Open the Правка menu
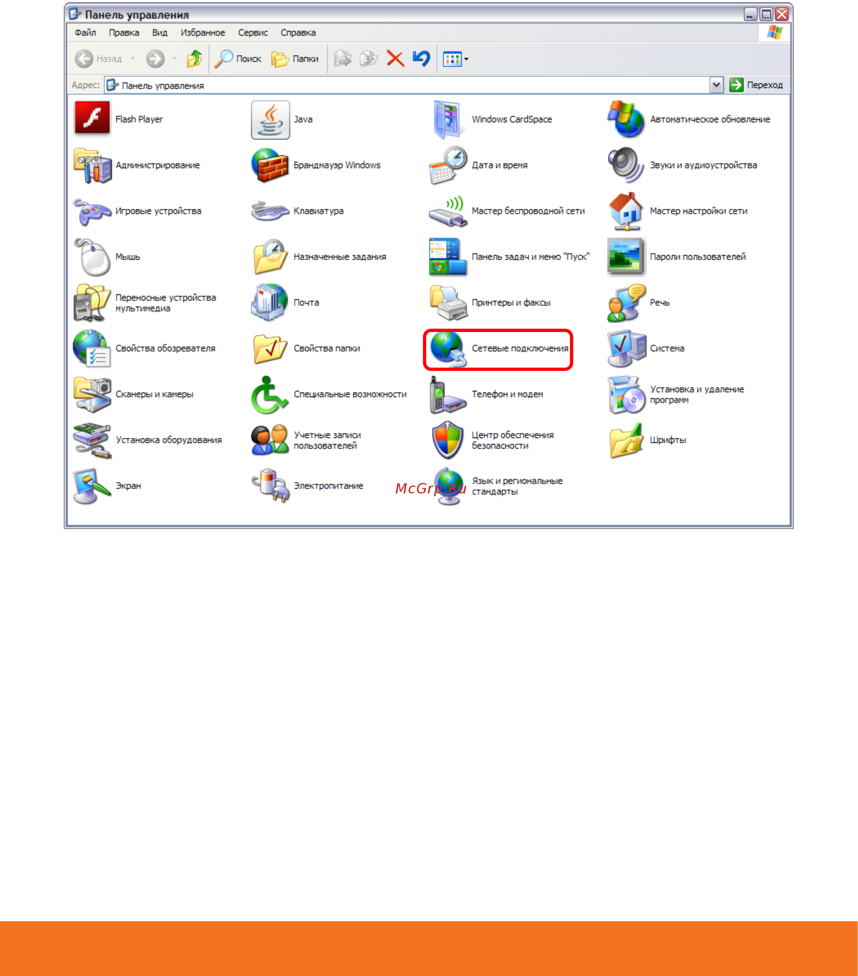858x976 pixels. point(124,32)
